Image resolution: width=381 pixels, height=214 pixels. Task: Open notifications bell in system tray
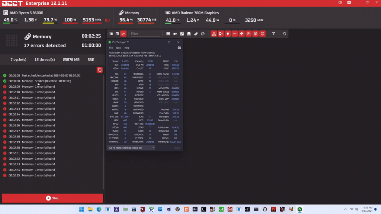pyautogui.click(x=376, y=209)
